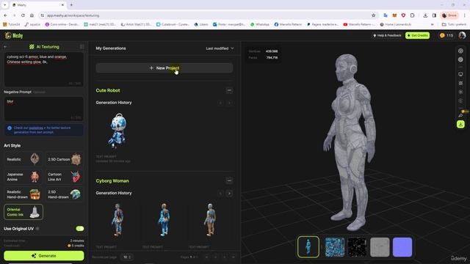Image resolution: width=470 pixels, height=264 pixels.
Task: Click the green download model button
Action: click(x=460, y=124)
